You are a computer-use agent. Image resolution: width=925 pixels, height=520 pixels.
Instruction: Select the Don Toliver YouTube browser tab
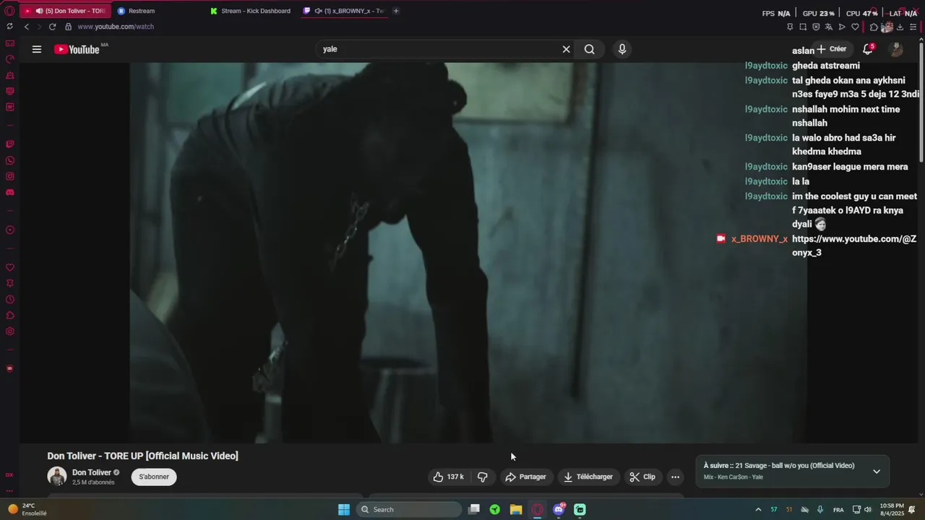click(x=65, y=11)
